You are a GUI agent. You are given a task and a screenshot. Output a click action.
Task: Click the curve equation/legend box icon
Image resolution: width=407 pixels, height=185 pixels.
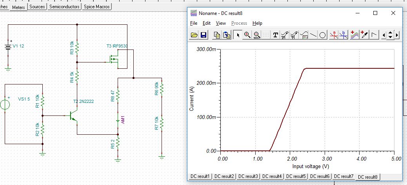tap(304, 35)
